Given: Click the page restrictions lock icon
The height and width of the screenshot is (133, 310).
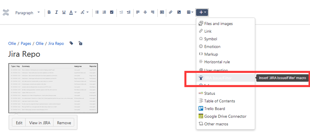Looking at the screenshot, I should tap(80, 43).
